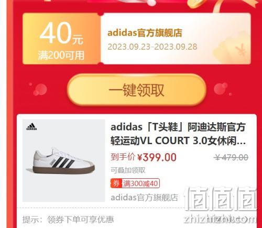Viewport: 262px width, 228px height.
Task: Click the 提示 领券下单可享优惠 hint
Action: coord(68,220)
